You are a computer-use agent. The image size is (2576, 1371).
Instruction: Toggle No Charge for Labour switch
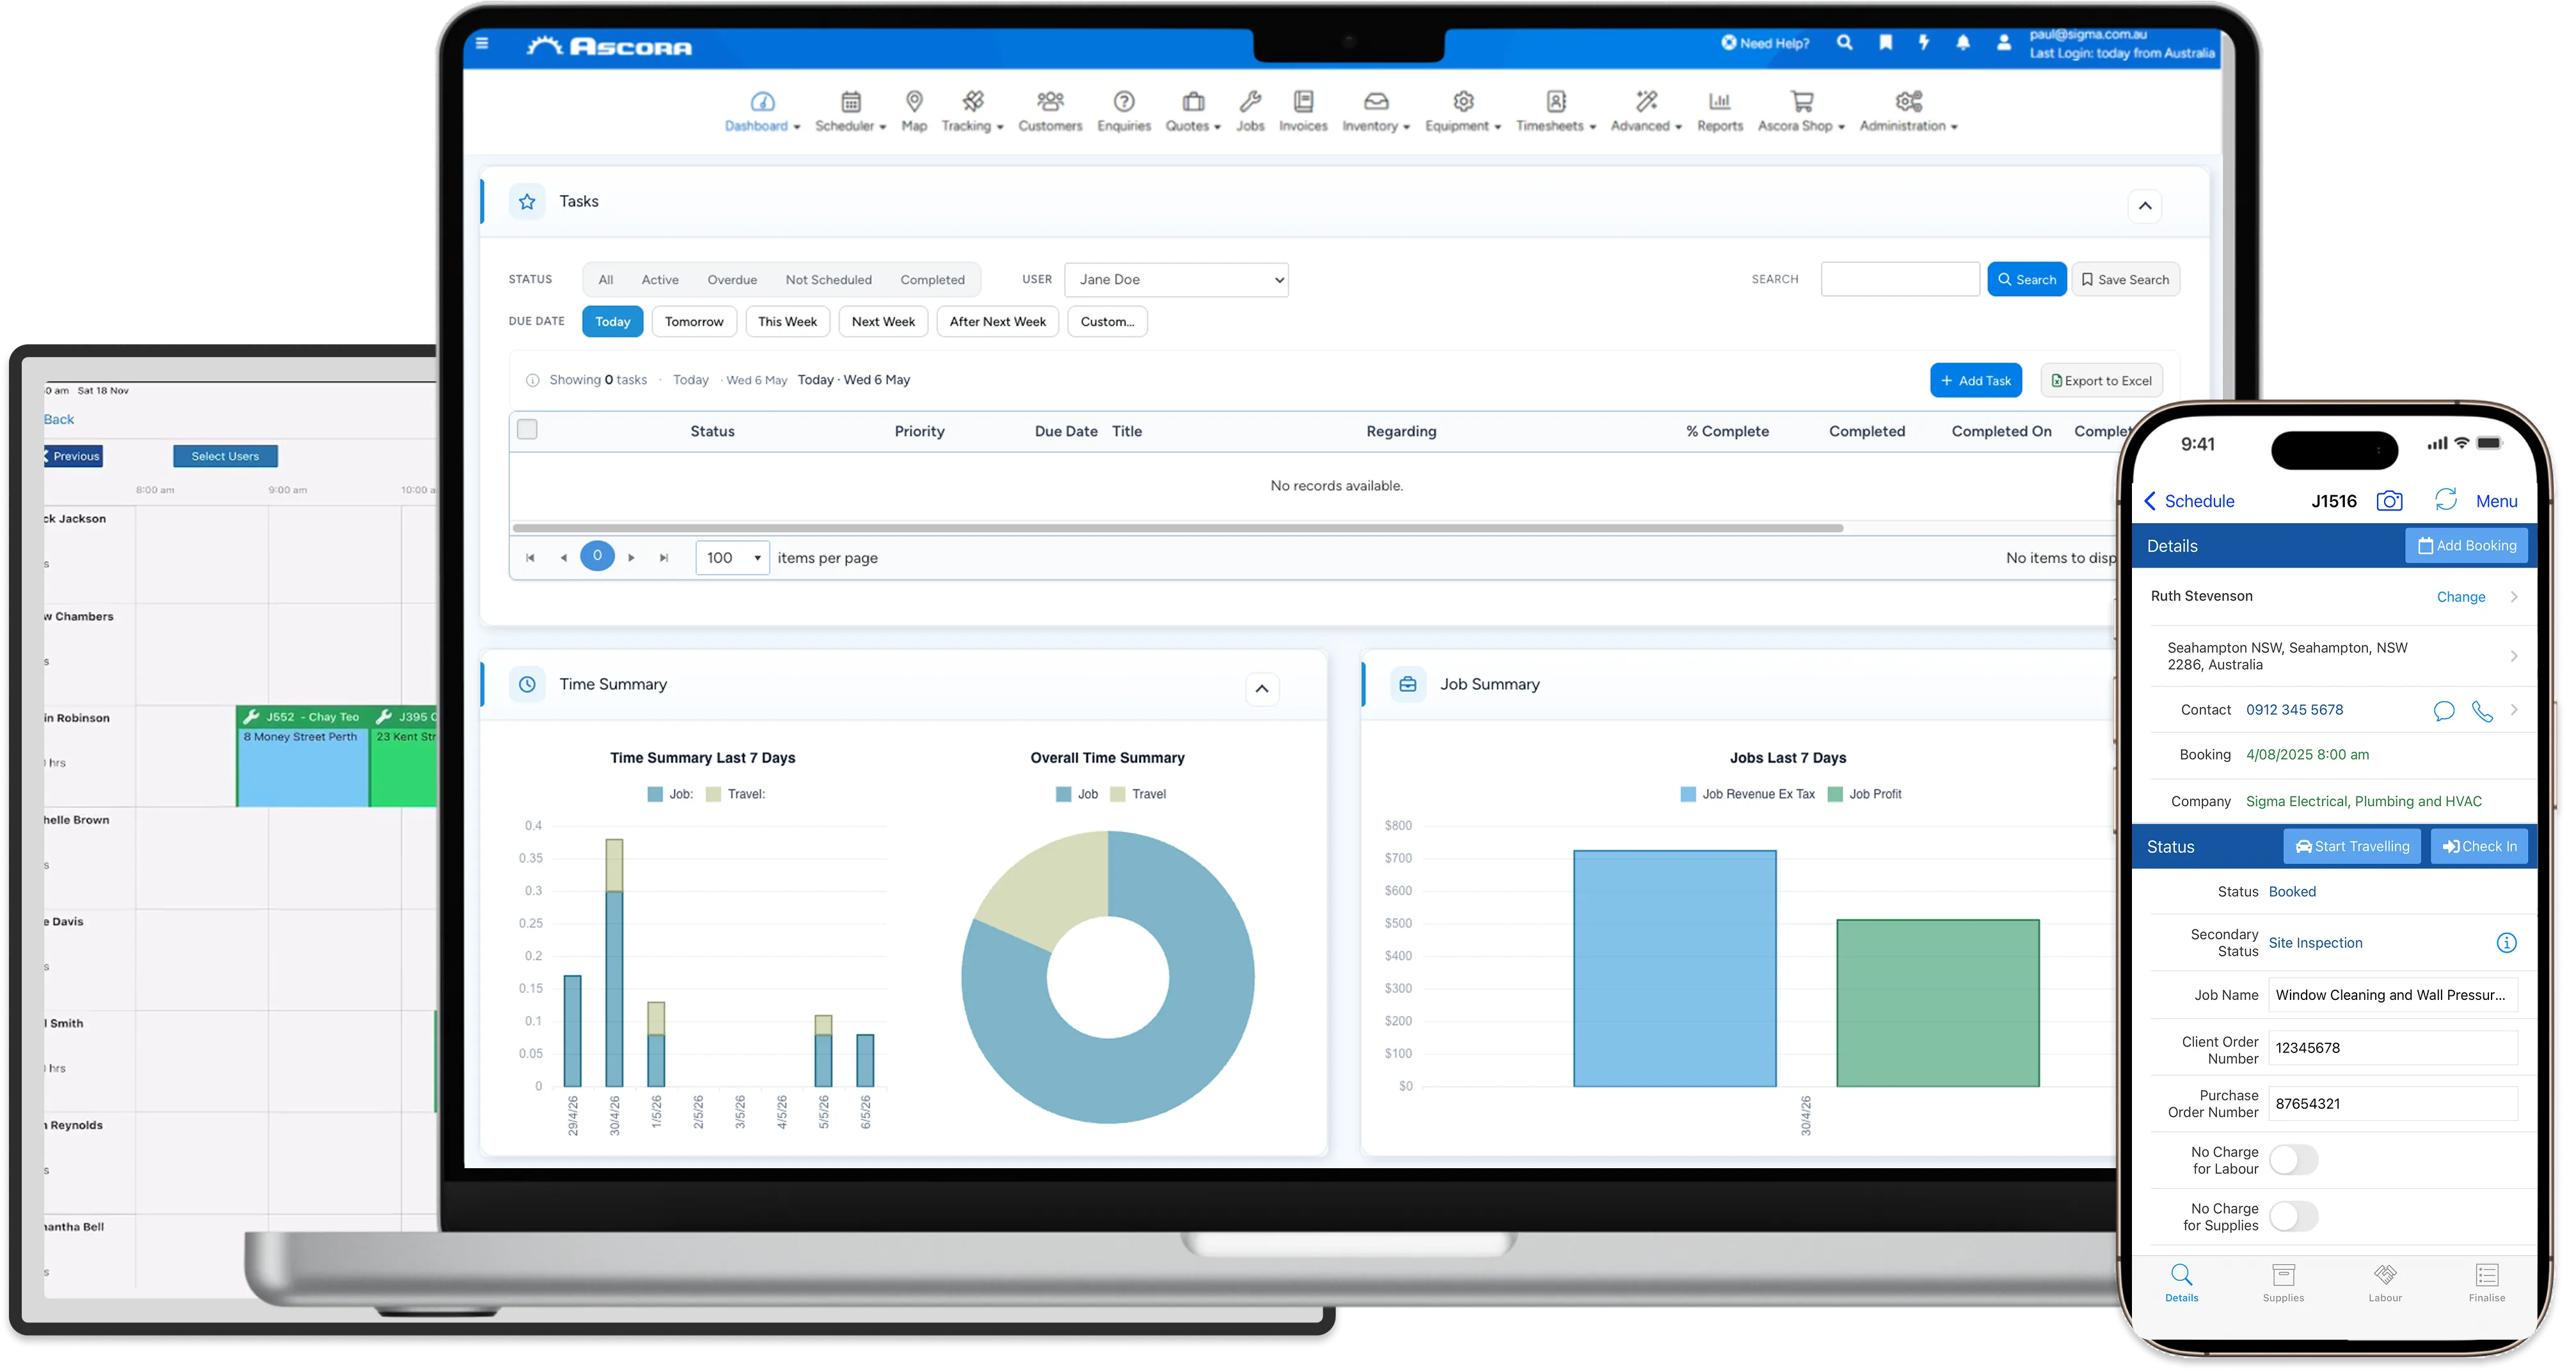click(2293, 1160)
